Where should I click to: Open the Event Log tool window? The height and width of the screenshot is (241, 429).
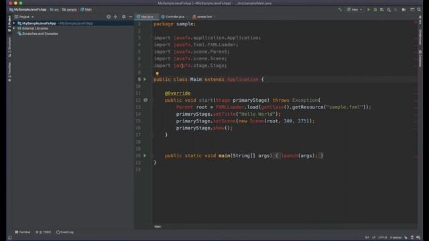point(65,232)
